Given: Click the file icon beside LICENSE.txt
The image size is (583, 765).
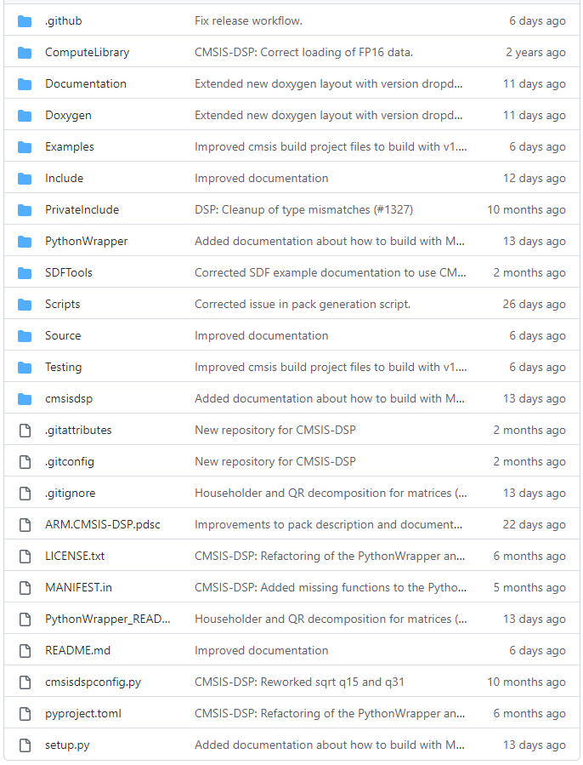Looking at the screenshot, I should (x=25, y=556).
